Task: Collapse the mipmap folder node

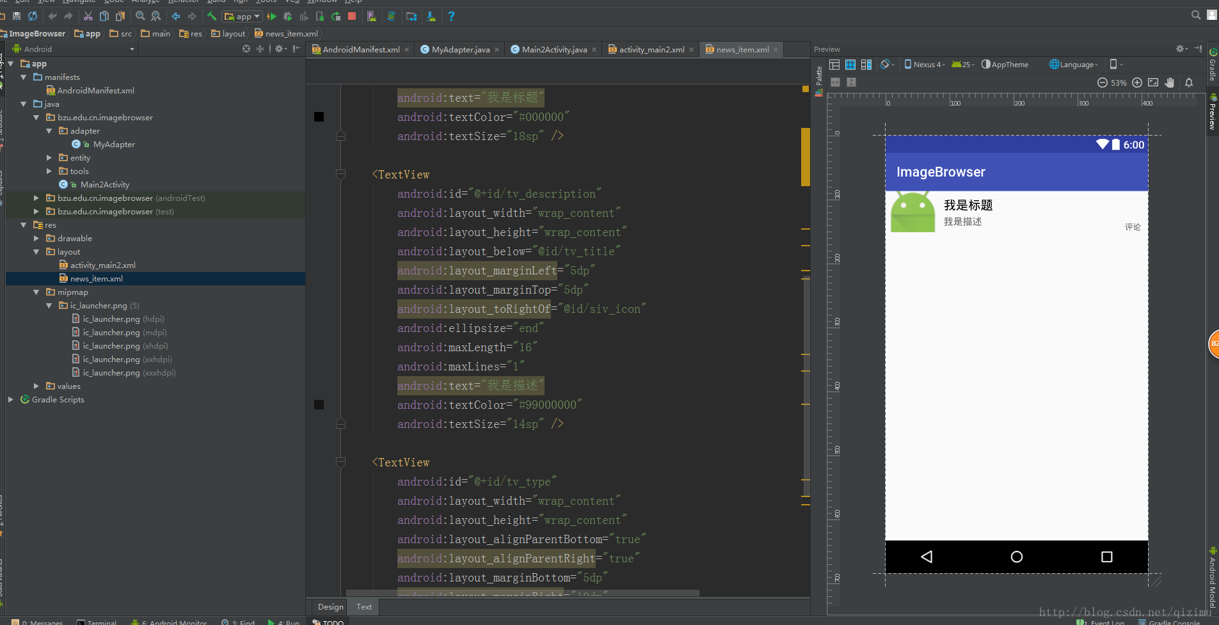Action: [36, 292]
